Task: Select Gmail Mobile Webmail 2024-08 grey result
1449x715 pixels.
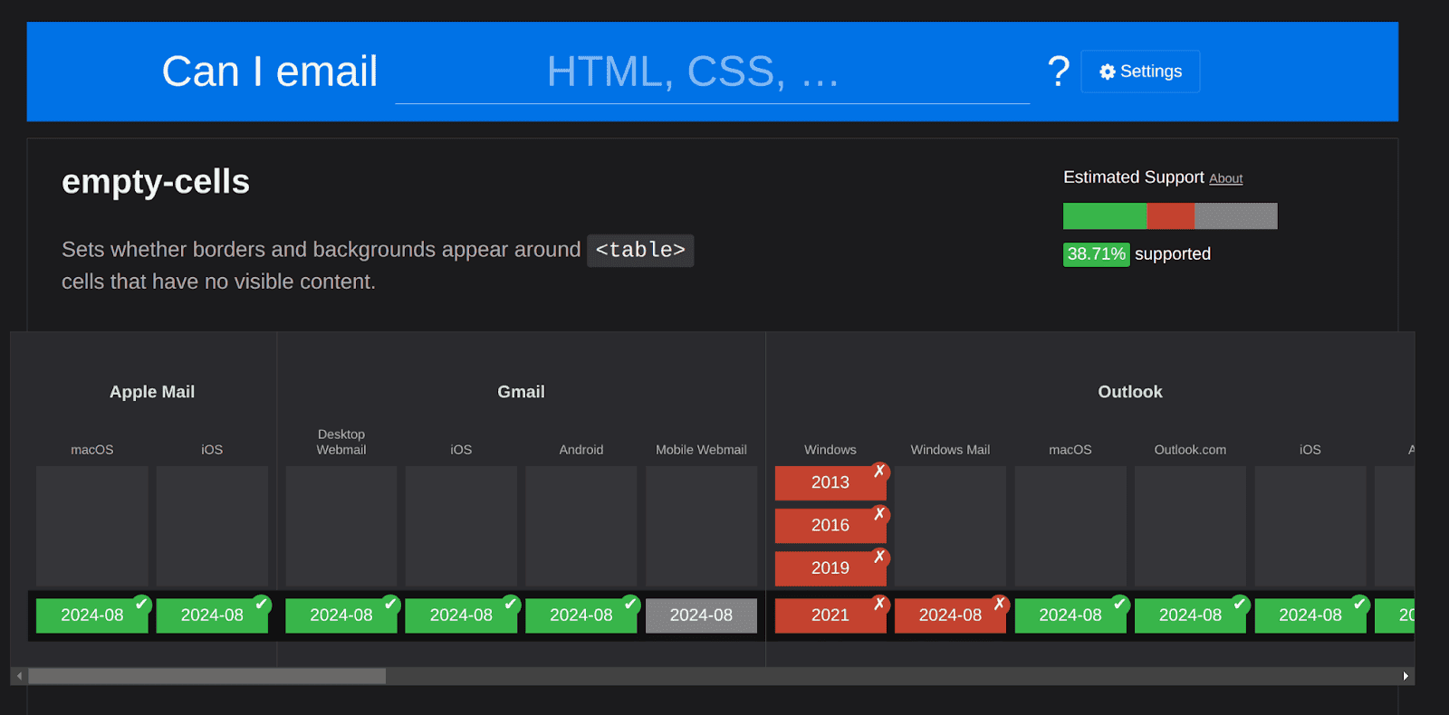Action: [701, 615]
